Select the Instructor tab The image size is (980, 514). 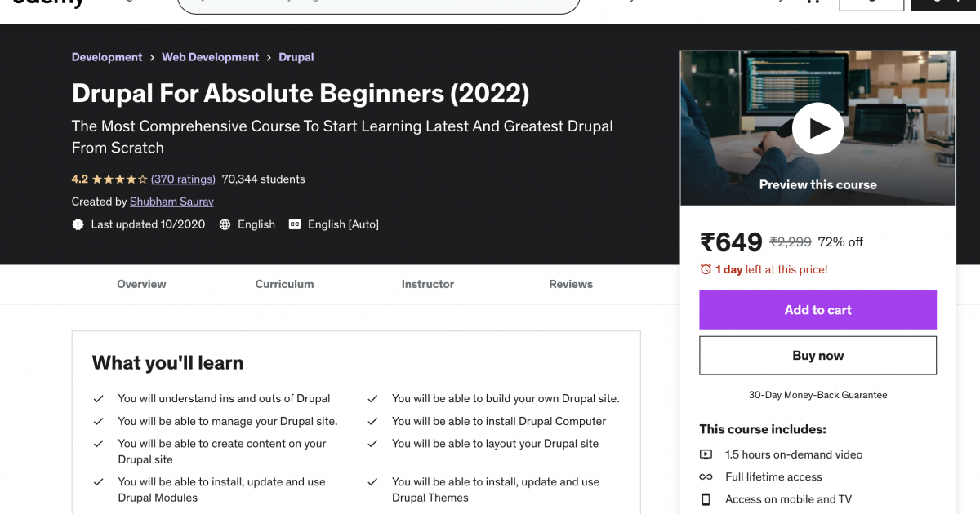tap(427, 284)
